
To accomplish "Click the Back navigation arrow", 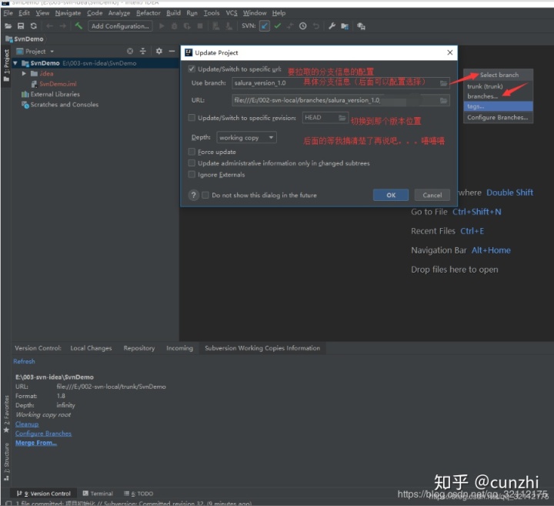I will tap(49, 26).
